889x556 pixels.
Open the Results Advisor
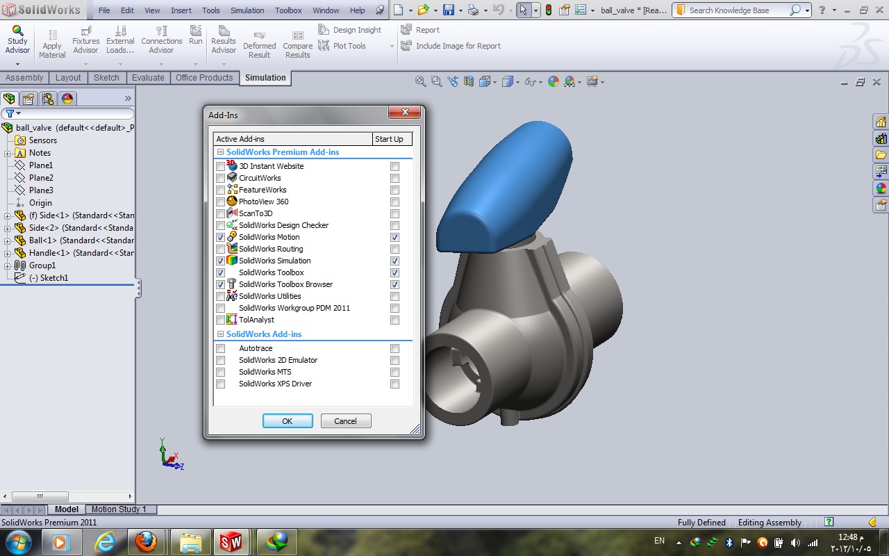(224, 40)
